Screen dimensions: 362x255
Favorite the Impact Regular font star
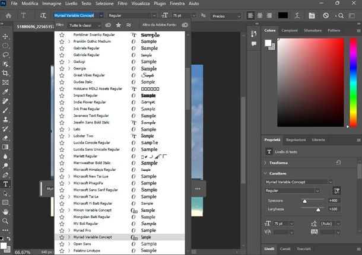(62, 95)
